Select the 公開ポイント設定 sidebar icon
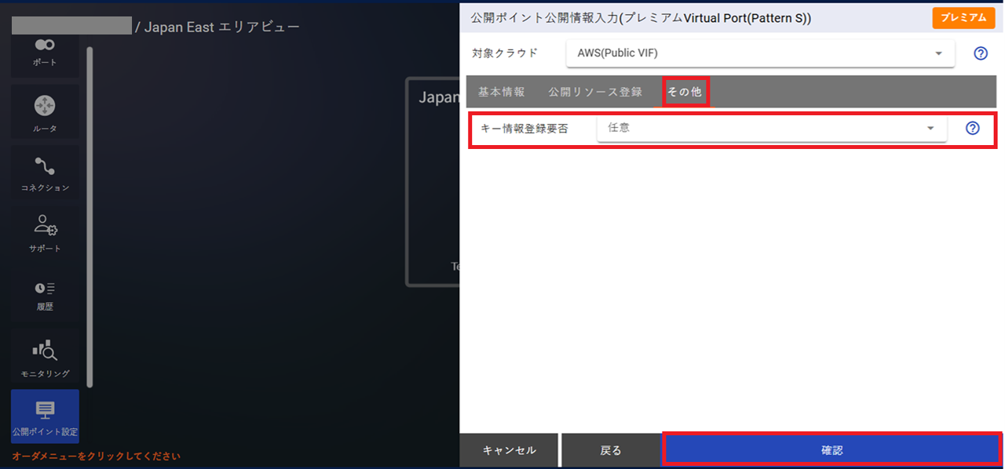1005x469 pixels. (44, 416)
